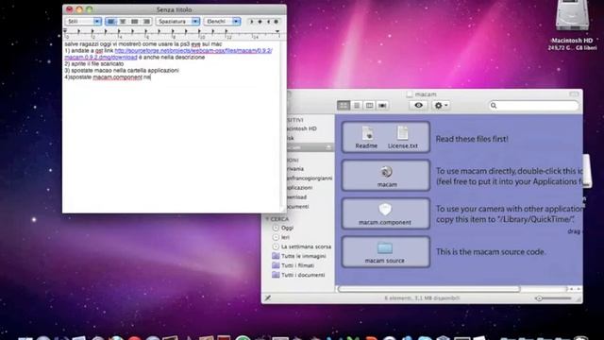Image resolution: width=604 pixels, height=340 pixels.
Task: Collapse the CERCA sidebar section
Action: [x=267, y=219]
